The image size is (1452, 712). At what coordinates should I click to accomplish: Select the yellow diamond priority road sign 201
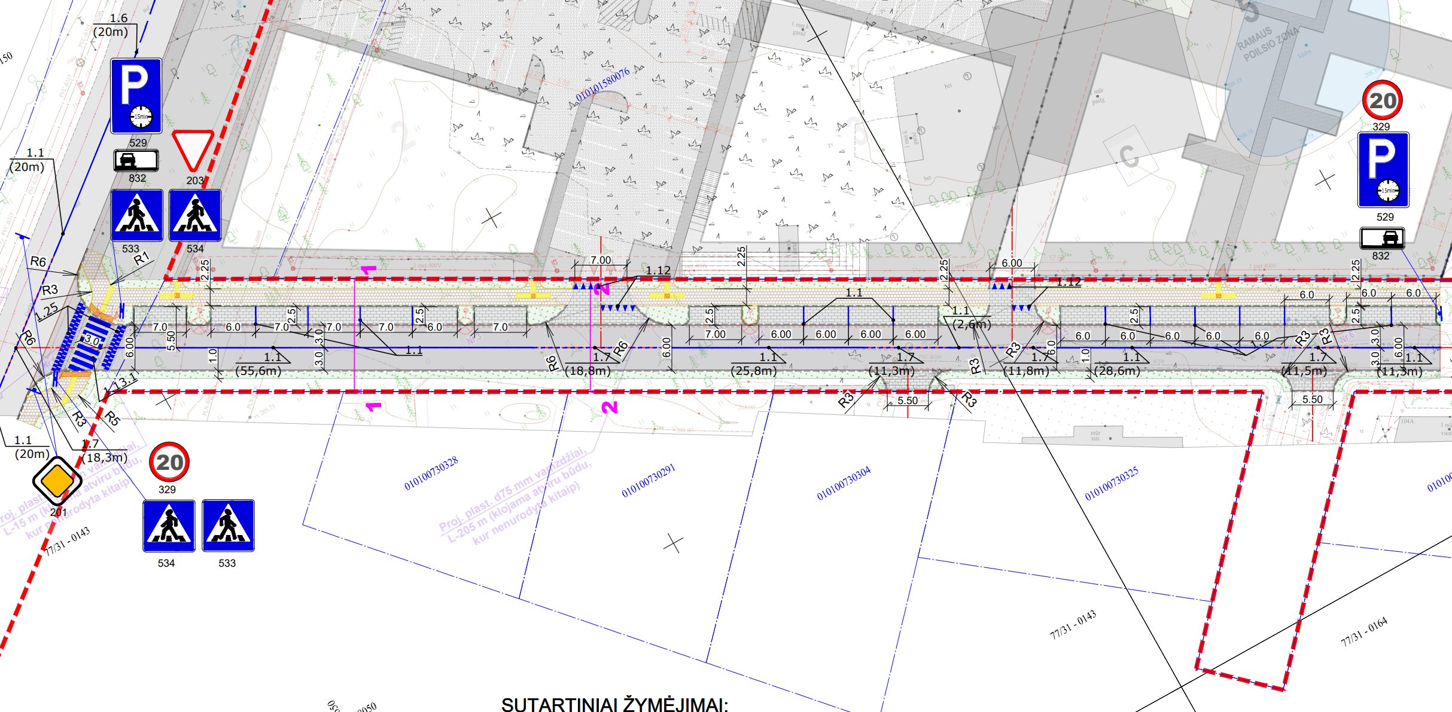click(x=57, y=481)
